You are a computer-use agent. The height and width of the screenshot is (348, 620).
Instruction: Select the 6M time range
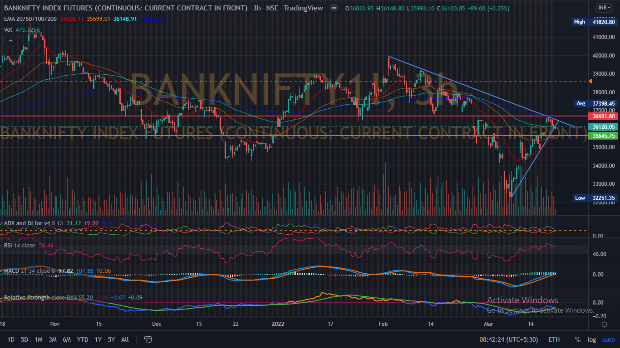[x=67, y=339]
